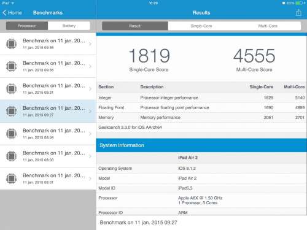
Task: Open the Single-Core tab
Action: coord(201,26)
